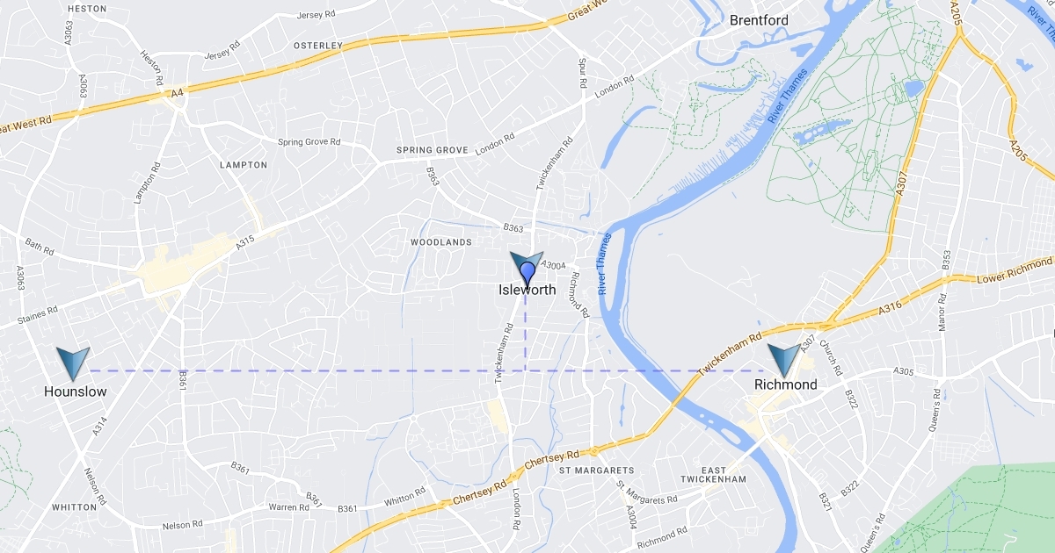
Task: Click the Whitton area label
Action: (x=74, y=507)
